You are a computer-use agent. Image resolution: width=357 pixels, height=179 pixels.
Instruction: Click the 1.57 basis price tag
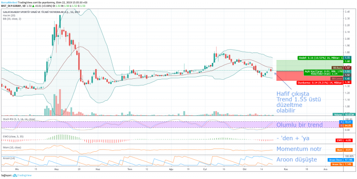point(347,68)
